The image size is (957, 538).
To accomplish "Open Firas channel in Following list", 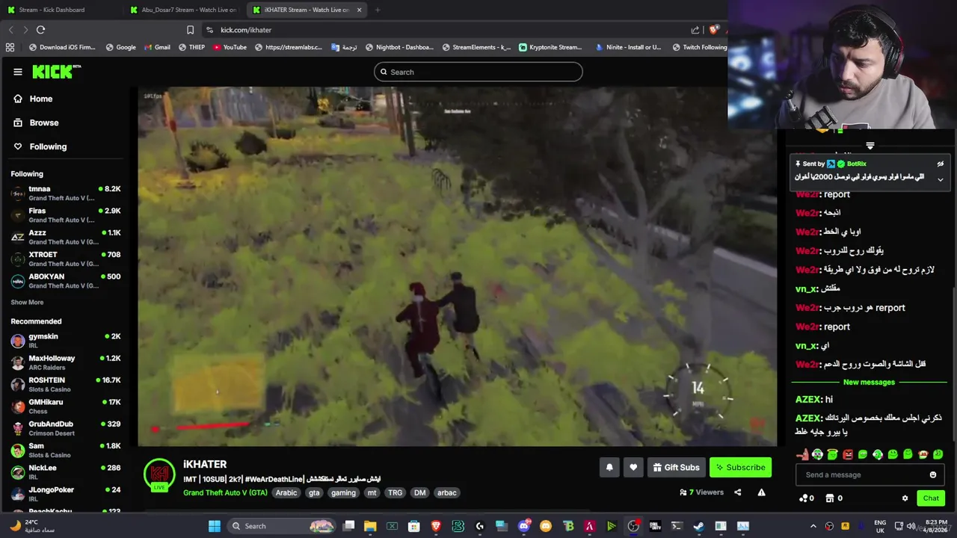I will pos(66,215).
